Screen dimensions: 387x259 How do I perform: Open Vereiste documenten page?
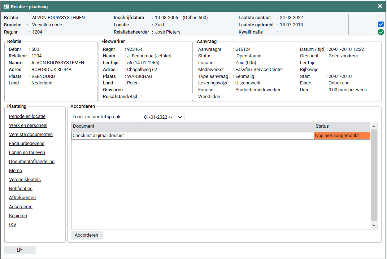pos(31,135)
